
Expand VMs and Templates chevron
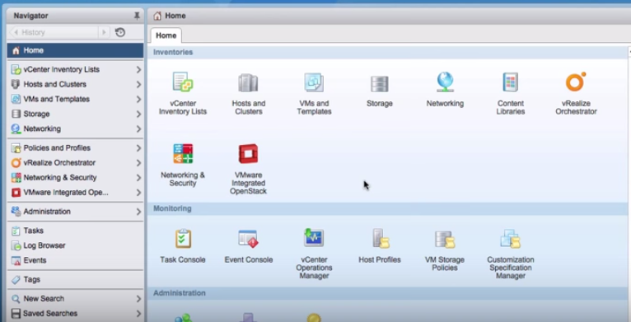tap(138, 100)
